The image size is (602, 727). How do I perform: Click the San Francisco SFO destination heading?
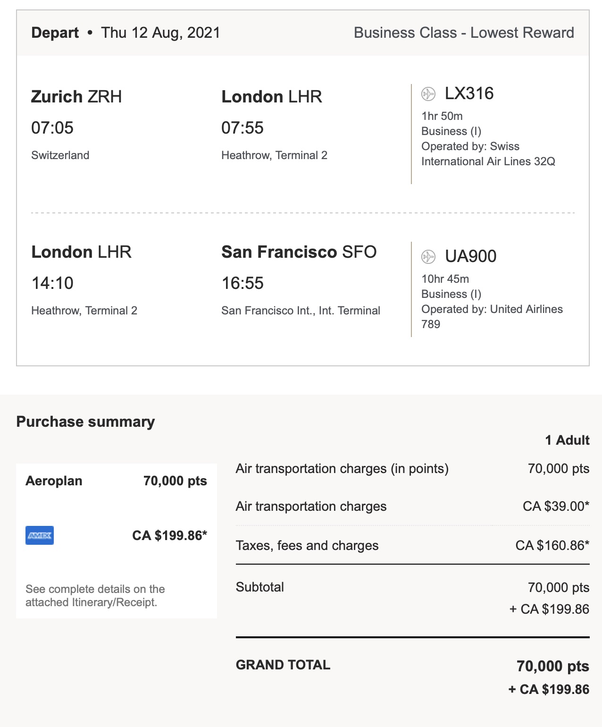point(299,252)
